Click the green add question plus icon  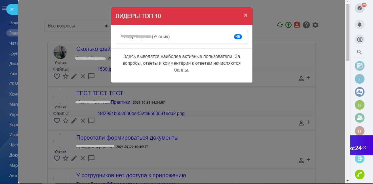(288, 25)
